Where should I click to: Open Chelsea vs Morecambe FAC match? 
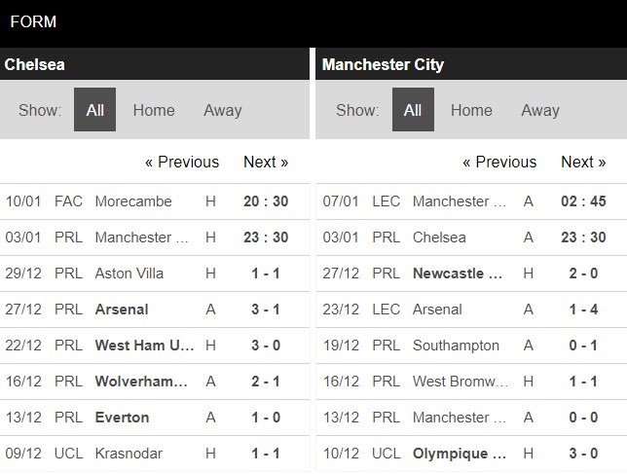tap(133, 201)
